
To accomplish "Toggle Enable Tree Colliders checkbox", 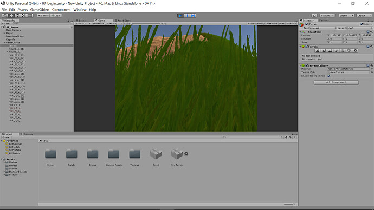I will click(329, 76).
